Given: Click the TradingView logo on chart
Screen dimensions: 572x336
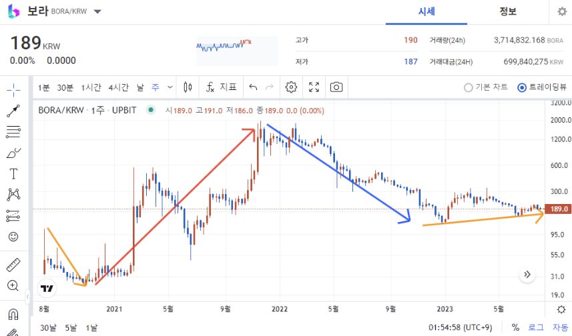Looking at the screenshot, I should (47, 288).
